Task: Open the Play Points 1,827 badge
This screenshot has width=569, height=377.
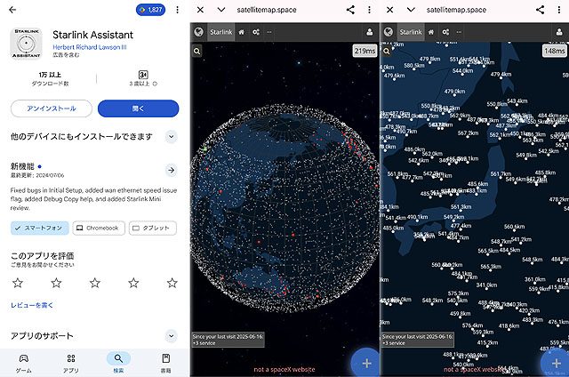Action: tap(150, 10)
